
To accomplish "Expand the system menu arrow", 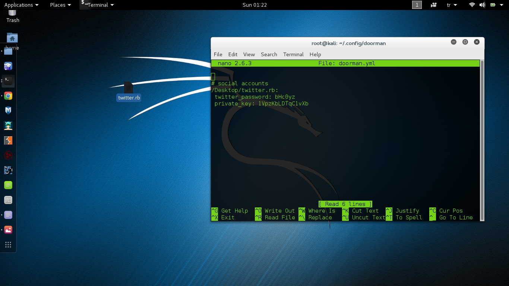I will [x=502, y=5].
